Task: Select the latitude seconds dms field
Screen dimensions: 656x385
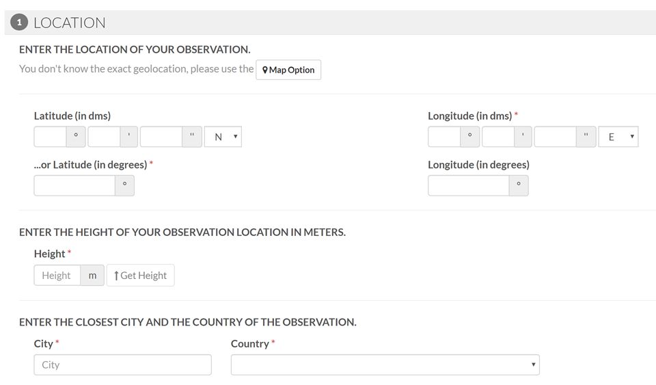Action: (161, 137)
